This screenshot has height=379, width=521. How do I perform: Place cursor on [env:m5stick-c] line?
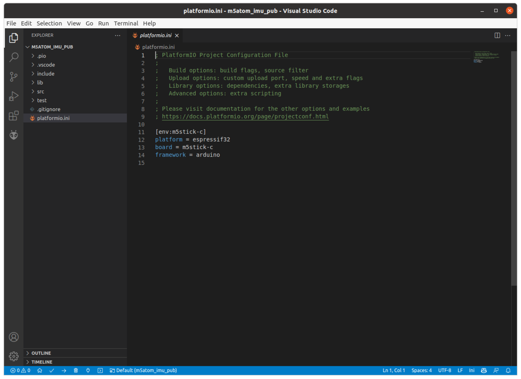181,132
